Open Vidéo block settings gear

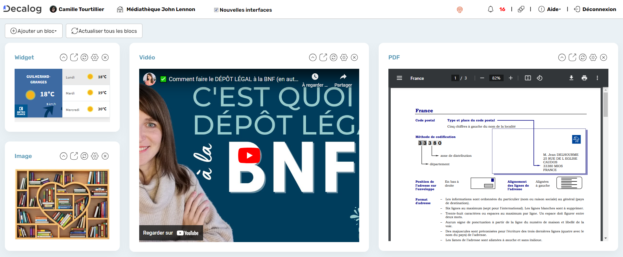344,57
